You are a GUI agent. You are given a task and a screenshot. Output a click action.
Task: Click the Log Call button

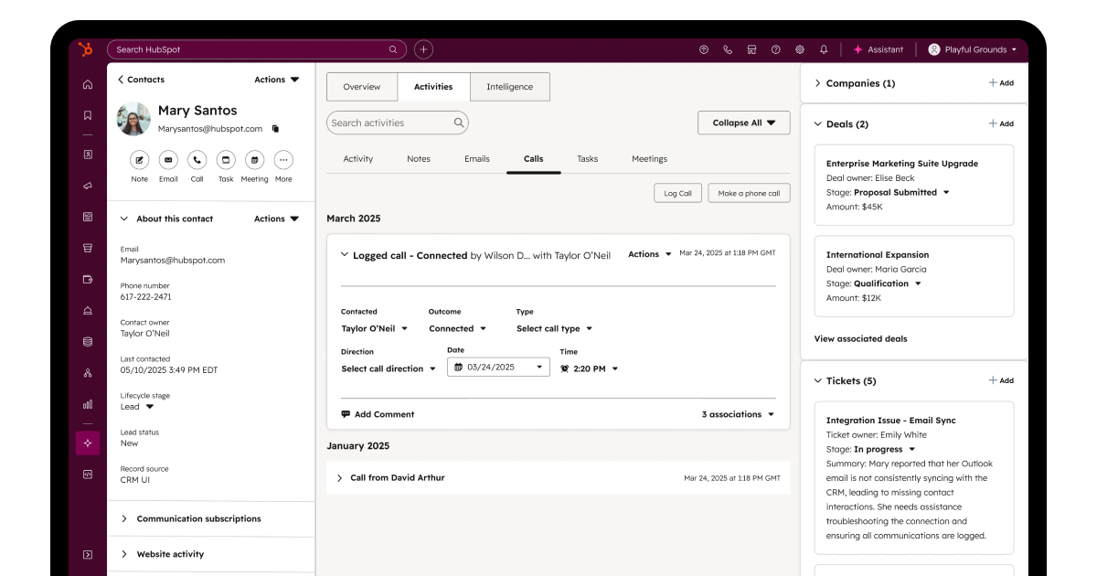[x=678, y=193]
